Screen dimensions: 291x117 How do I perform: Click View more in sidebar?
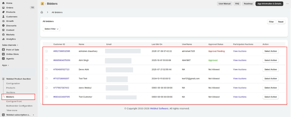(x=12, y=110)
